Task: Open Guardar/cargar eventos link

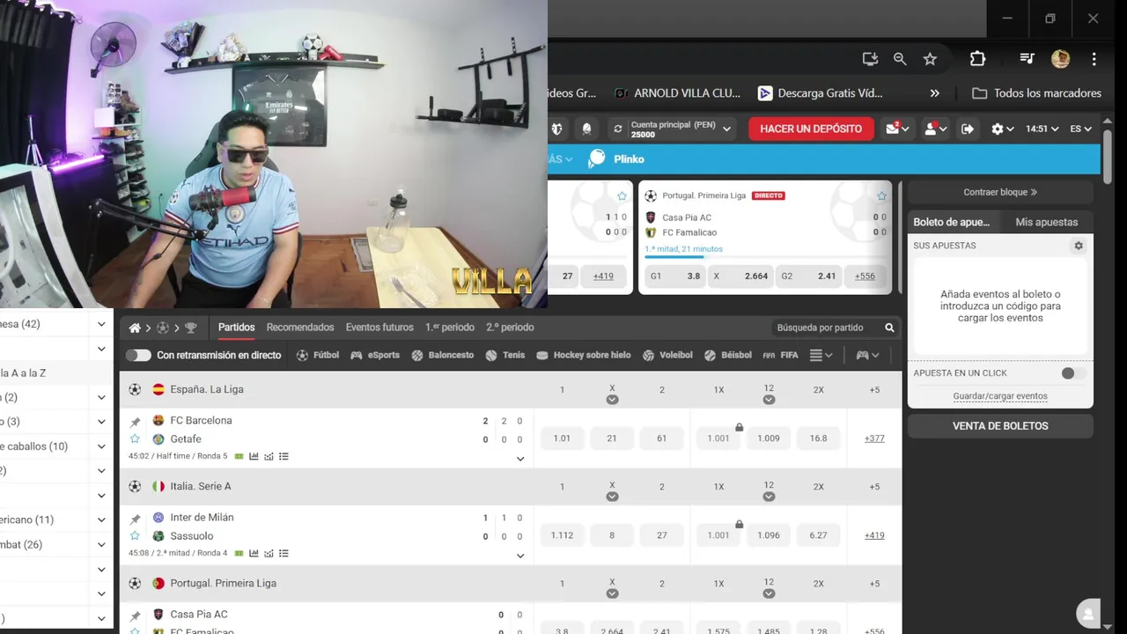Action: point(1000,396)
